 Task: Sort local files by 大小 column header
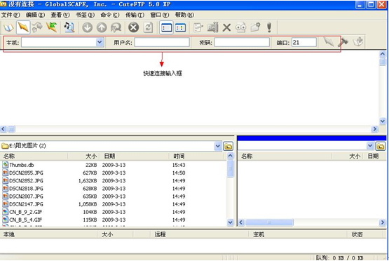pos(83,156)
